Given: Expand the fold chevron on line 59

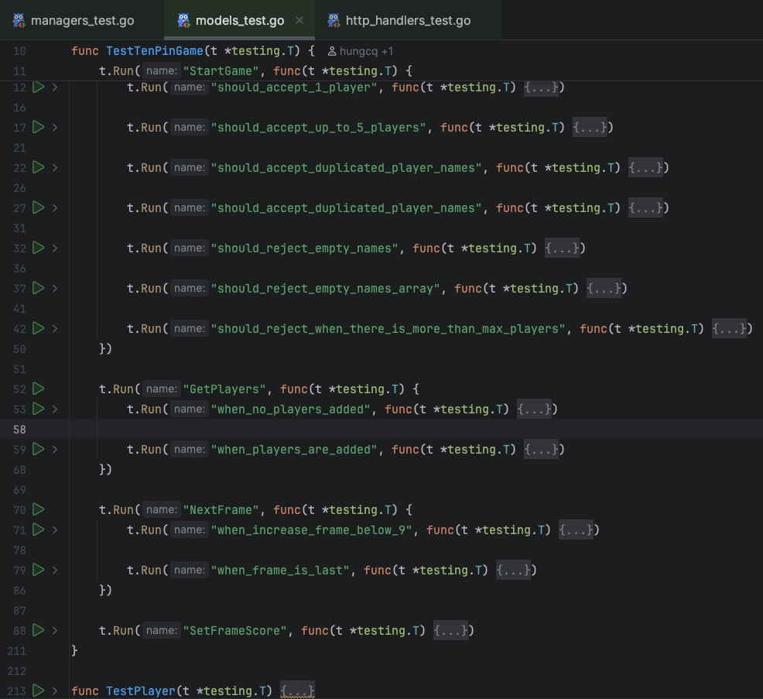Looking at the screenshot, I should tap(55, 450).
